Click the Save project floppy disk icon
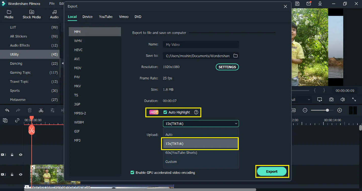This screenshot has width=362, height=191. [297, 4]
